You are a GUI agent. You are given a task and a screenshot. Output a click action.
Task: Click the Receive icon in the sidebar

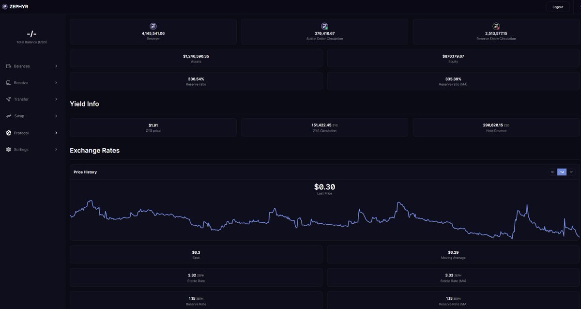9,83
